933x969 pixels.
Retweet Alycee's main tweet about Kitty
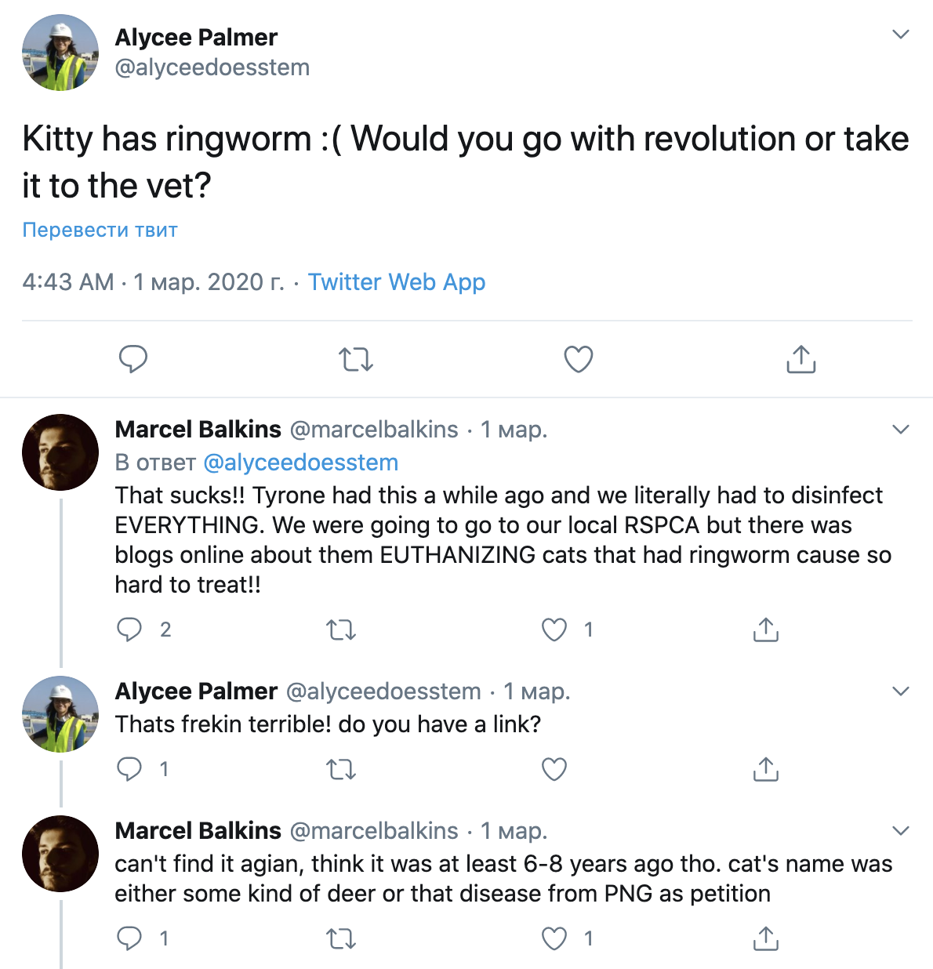(x=355, y=359)
